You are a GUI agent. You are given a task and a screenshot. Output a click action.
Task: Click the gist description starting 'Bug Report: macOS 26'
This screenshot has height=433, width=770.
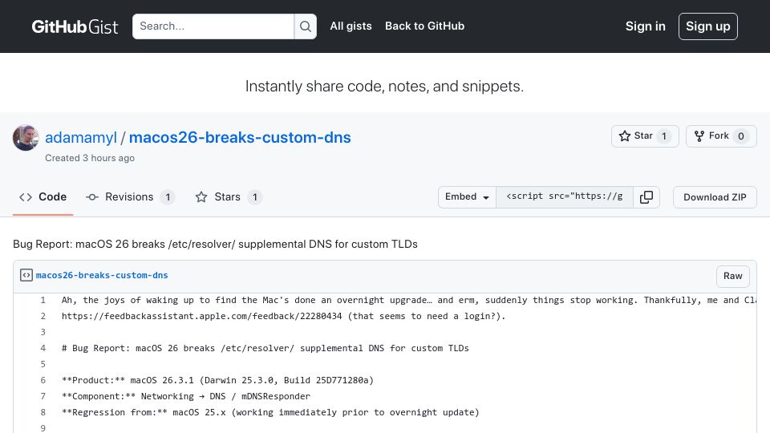point(215,244)
